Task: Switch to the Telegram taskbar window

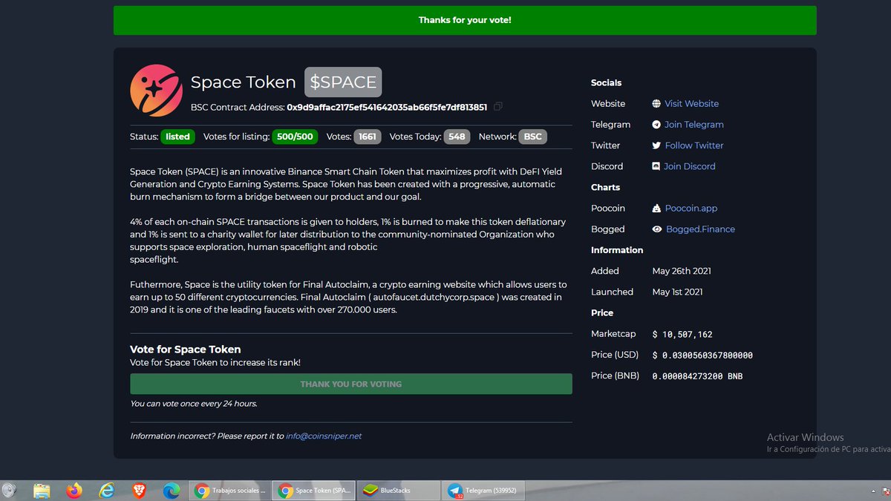Action: point(484,491)
